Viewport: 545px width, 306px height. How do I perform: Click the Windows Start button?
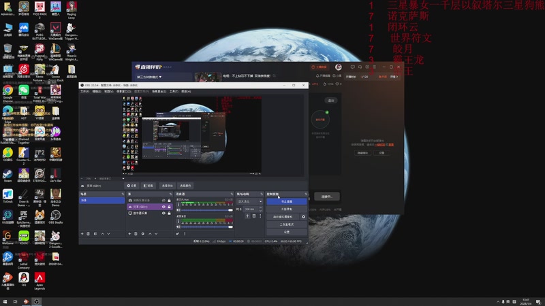coord(5,301)
